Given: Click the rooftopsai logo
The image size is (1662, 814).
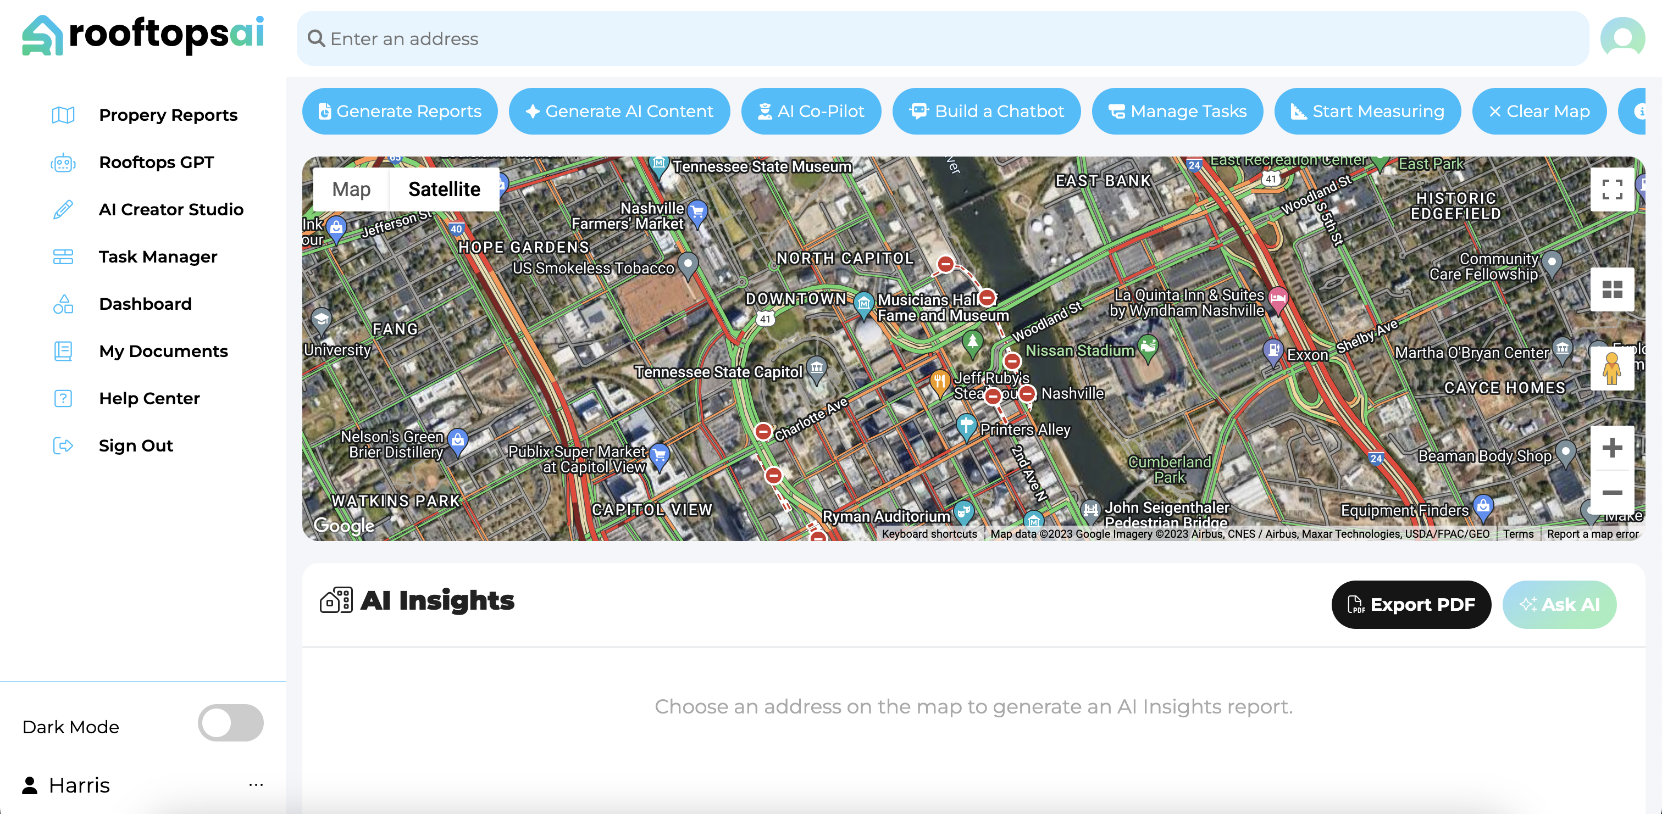Looking at the screenshot, I should (x=143, y=35).
